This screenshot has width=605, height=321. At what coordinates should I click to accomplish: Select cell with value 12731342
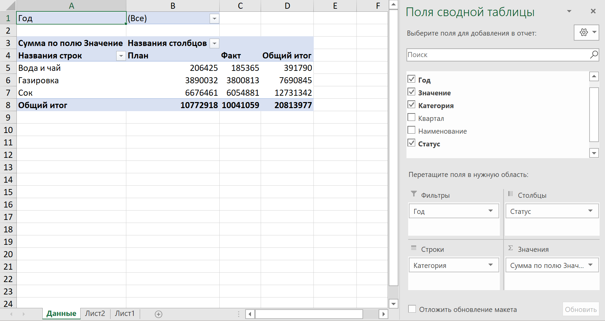pyautogui.click(x=287, y=93)
